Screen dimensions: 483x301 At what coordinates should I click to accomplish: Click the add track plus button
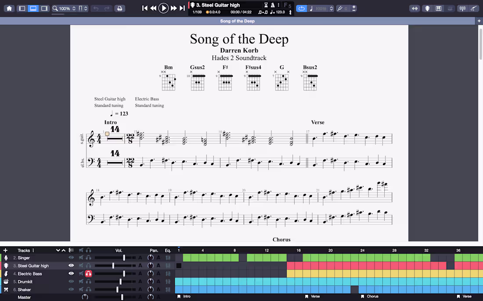tap(5, 250)
